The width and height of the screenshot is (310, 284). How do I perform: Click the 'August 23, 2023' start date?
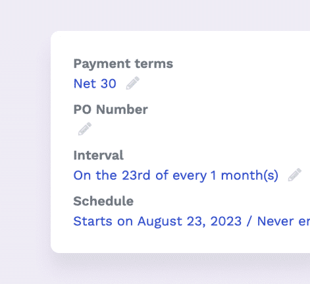tap(190, 221)
